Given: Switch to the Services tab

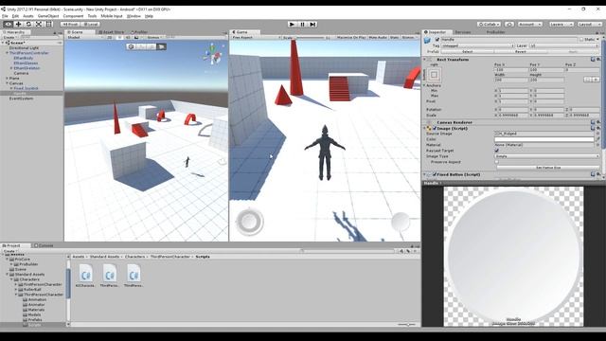Looking at the screenshot, I should pos(463,32).
